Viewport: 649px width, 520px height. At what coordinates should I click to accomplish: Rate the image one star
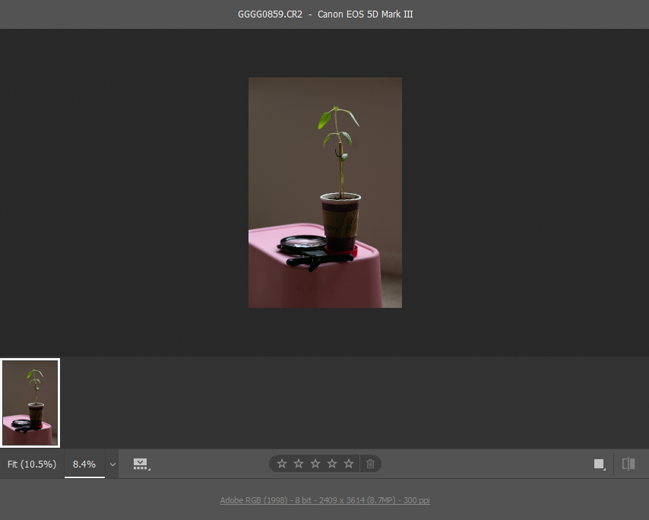(282, 463)
